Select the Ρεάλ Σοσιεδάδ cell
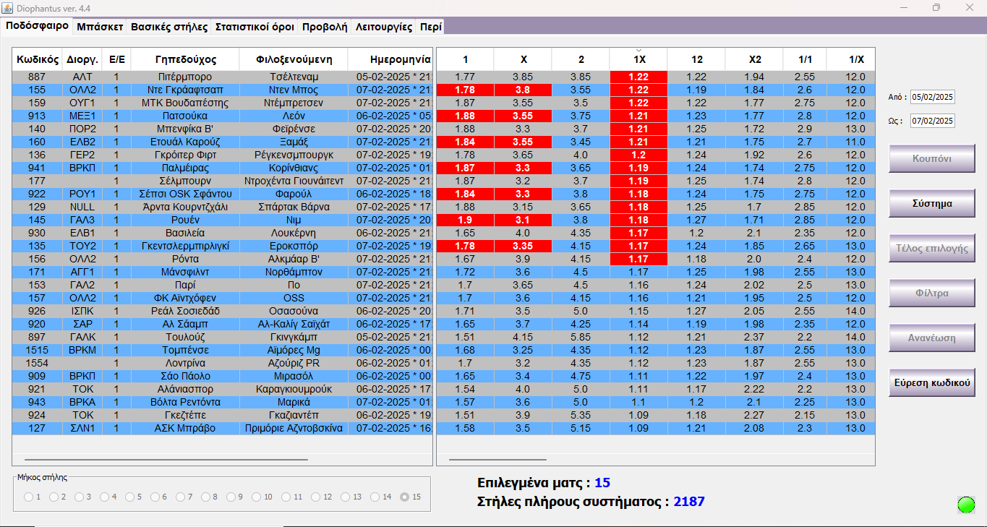The height and width of the screenshot is (527, 987). (185, 311)
